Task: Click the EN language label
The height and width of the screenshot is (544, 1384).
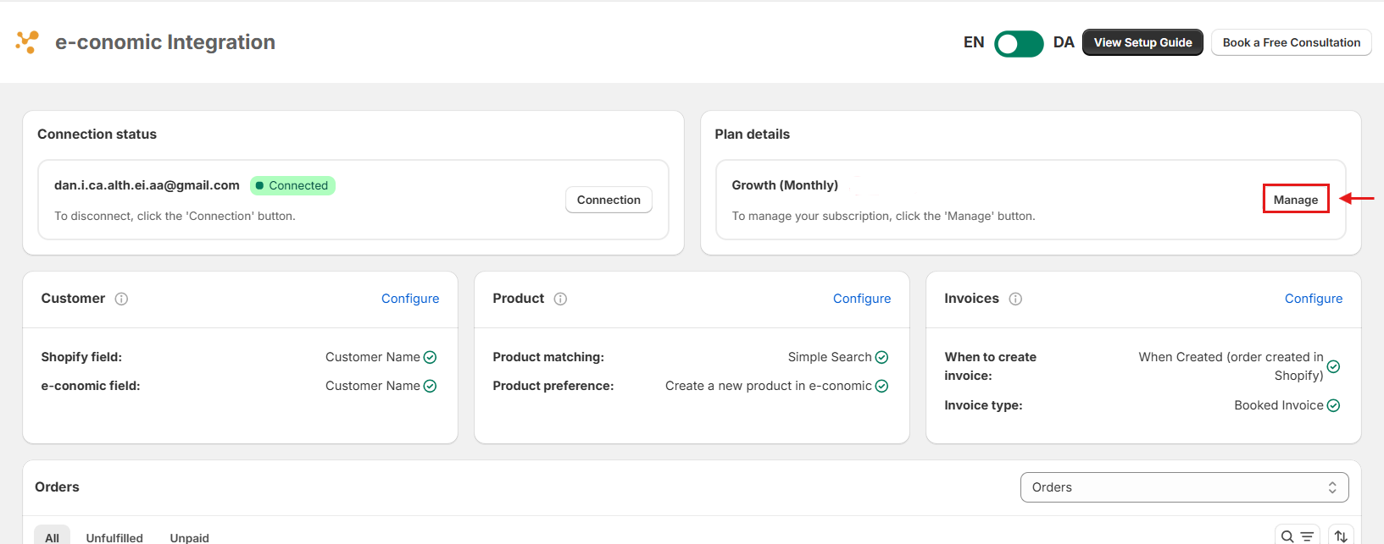Action: tap(974, 42)
